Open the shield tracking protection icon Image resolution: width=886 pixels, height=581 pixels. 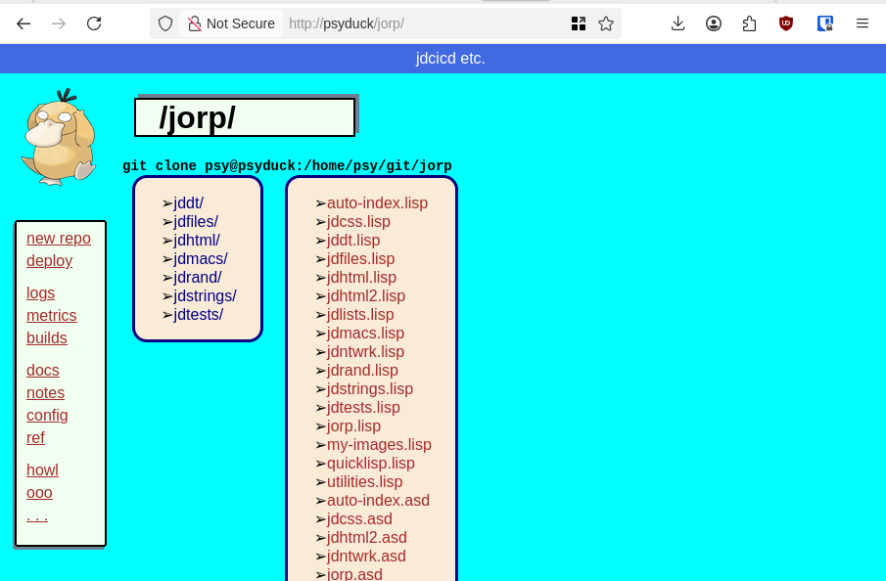[x=165, y=23]
